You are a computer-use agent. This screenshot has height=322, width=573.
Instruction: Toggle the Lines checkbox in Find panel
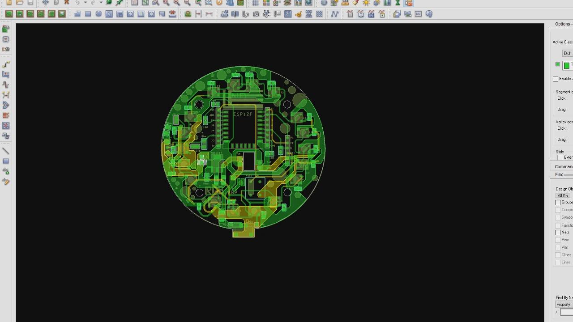[x=558, y=263]
